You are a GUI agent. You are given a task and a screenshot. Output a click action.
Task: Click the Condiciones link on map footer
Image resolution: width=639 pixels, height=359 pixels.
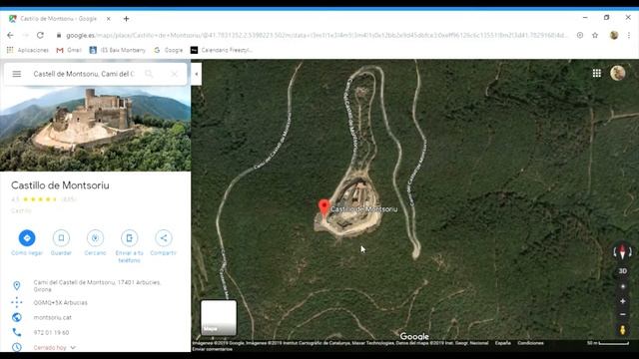point(530,343)
